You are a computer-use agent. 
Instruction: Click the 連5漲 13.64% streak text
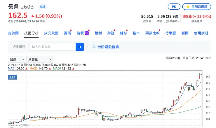(197, 16)
